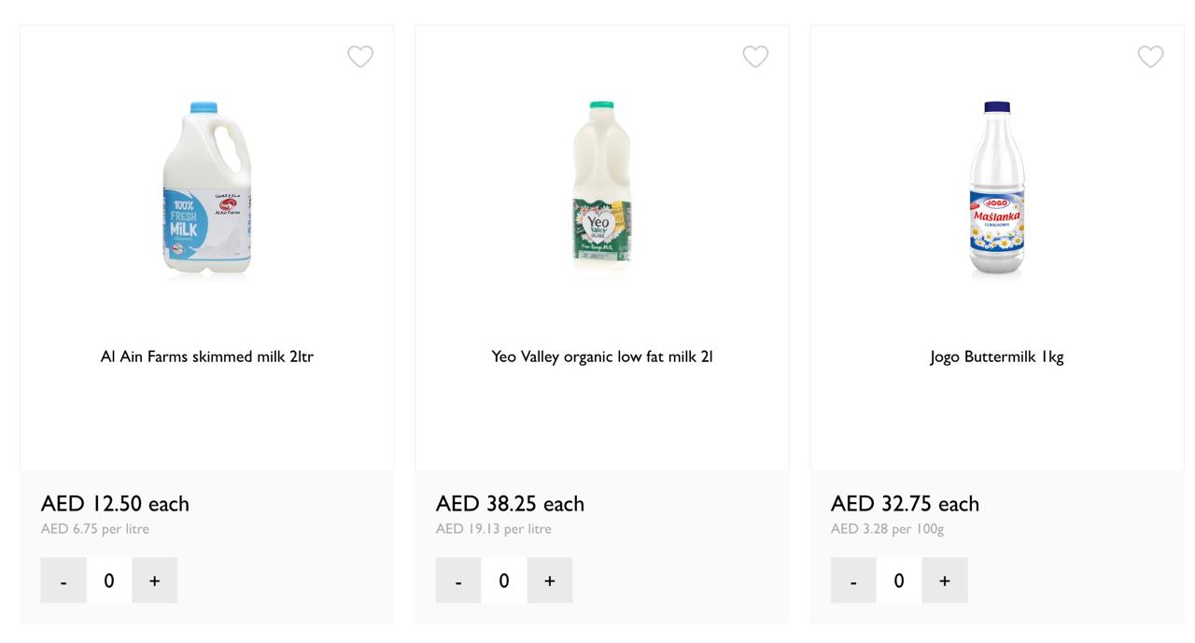Click Yeo Valley quantity field
Screen dimensions: 1195x643
point(504,580)
